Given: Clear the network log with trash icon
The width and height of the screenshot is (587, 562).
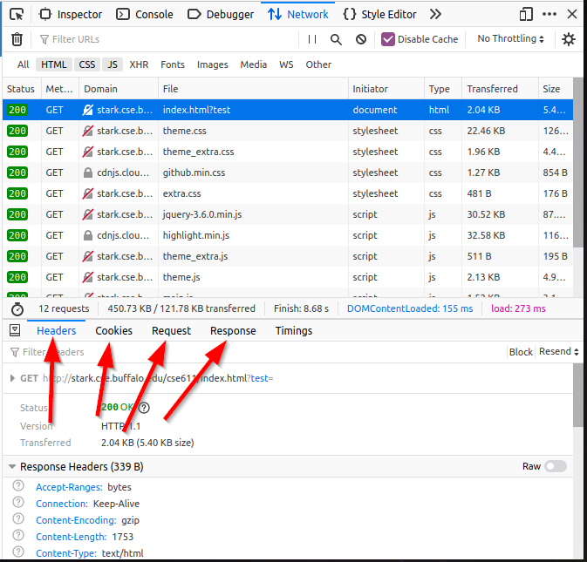Looking at the screenshot, I should [17, 39].
